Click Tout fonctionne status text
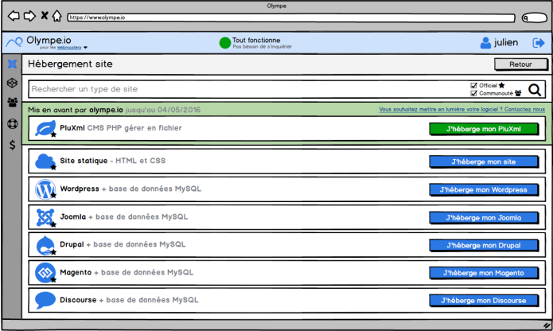The width and height of the screenshot is (553, 331). point(256,41)
